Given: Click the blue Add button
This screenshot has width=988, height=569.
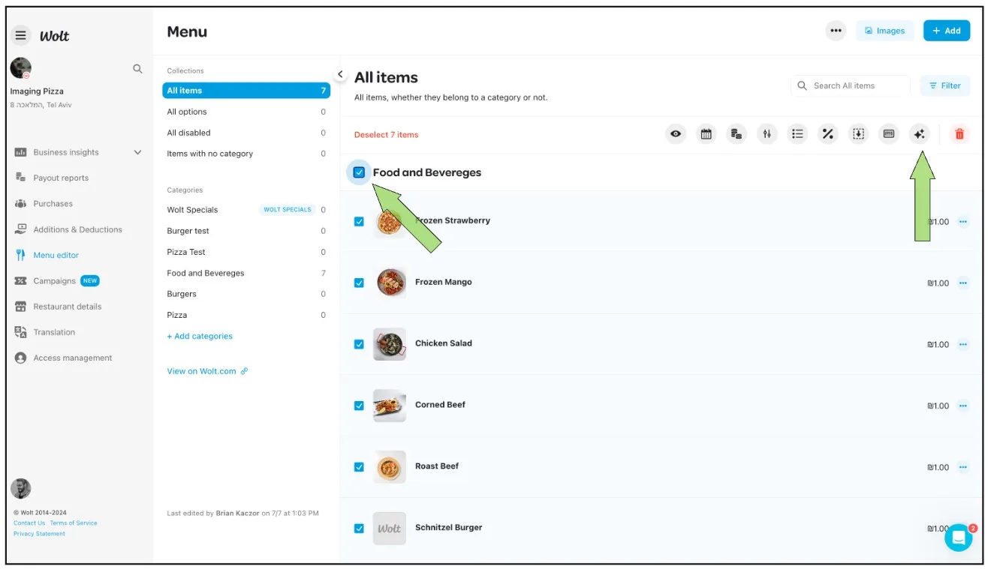Looking at the screenshot, I should (947, 31).
